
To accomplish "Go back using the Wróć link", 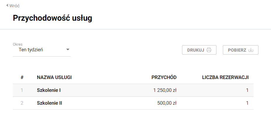I will [14, 6].
